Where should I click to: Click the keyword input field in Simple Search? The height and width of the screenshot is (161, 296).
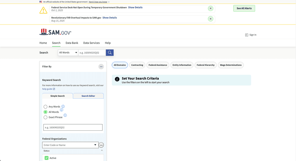click(73, 127)
